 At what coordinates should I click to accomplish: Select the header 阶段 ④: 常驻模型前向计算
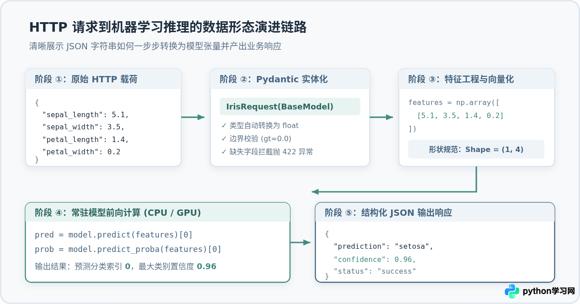coord(118,213)
